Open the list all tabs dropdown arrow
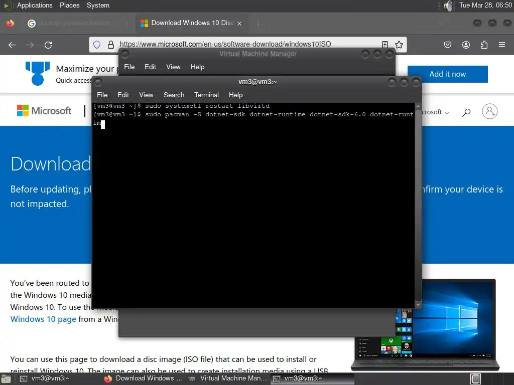This screenshot has height=385, width=514. (x=441, y=24)
